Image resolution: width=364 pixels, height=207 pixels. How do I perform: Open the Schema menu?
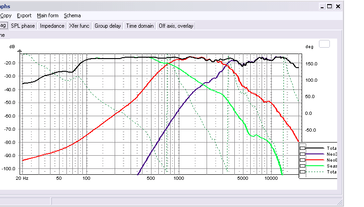72,15
